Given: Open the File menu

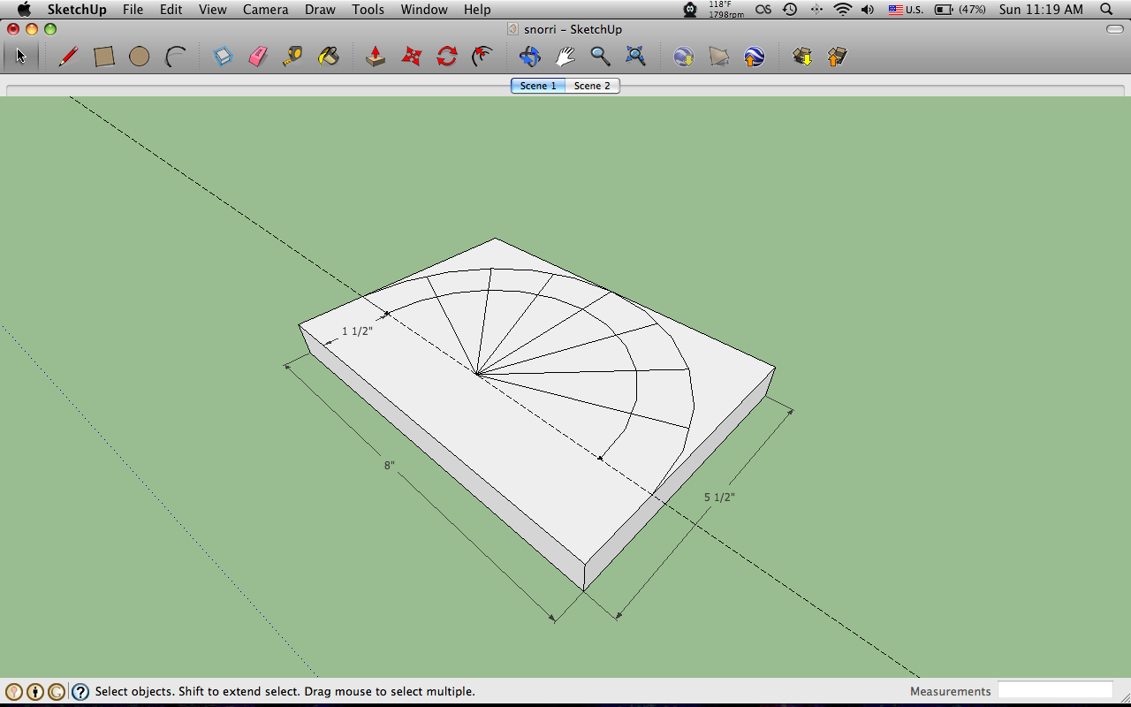Looking at the screenshot, I should 133,10.
